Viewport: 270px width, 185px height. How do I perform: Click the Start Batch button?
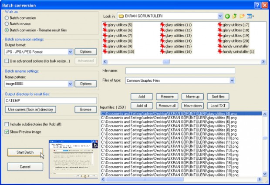tap(25, 152)
